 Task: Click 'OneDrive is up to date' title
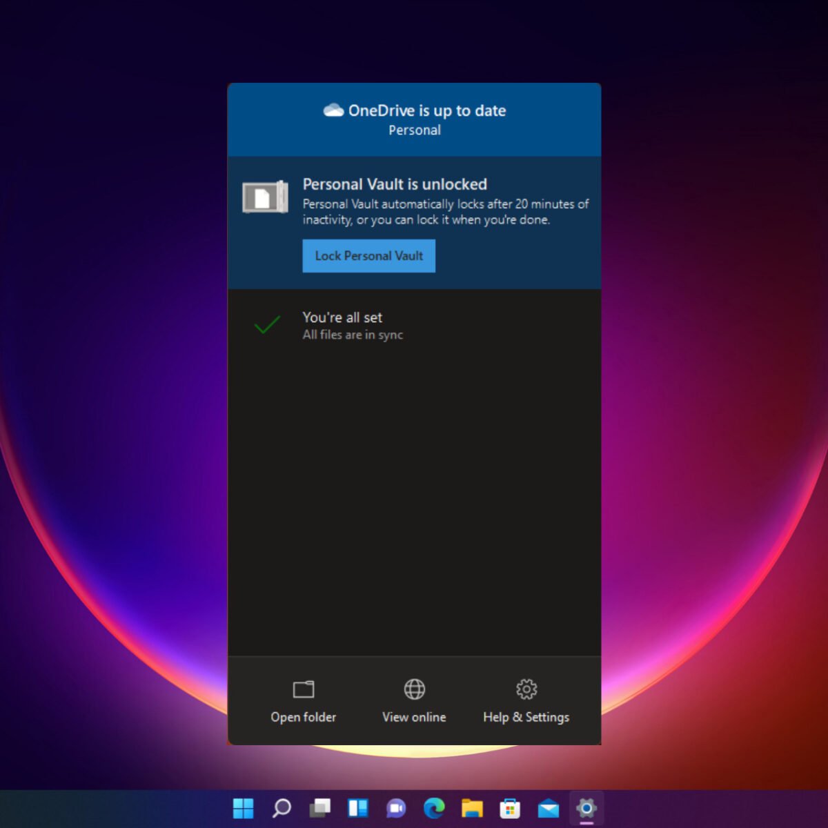(x=427, y=110)
